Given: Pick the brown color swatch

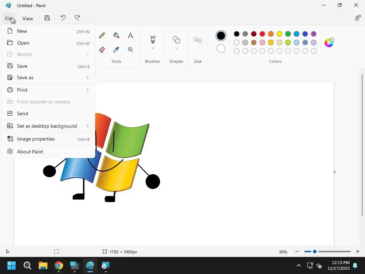Looking at the screenshot, I should pyautogui.click(x=254, y=42).
